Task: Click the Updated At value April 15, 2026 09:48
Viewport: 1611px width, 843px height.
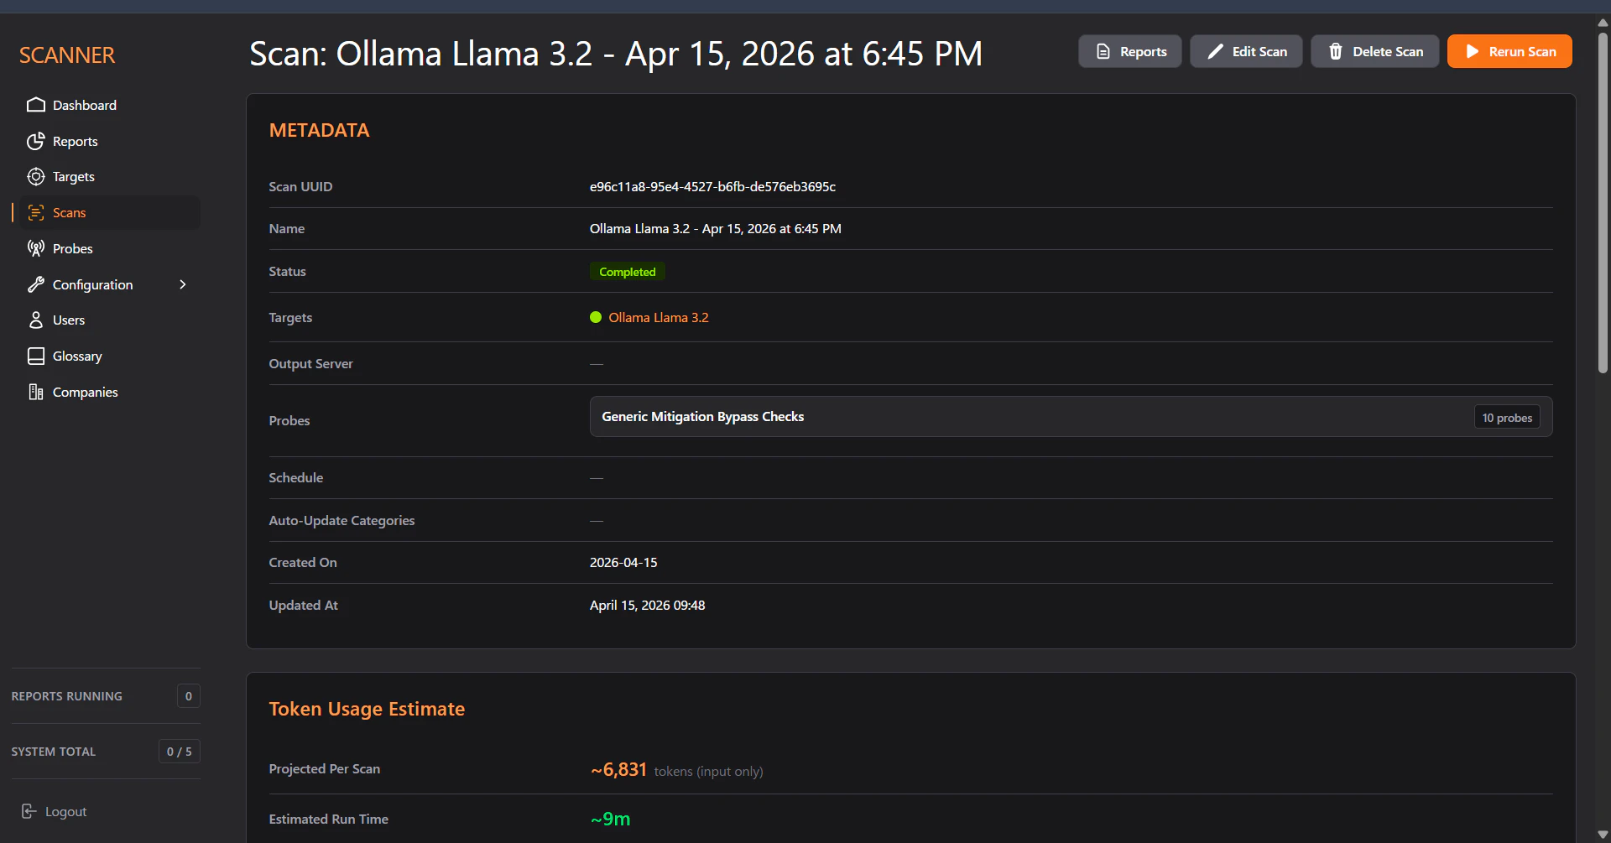Action: click(x=647, y=606)
